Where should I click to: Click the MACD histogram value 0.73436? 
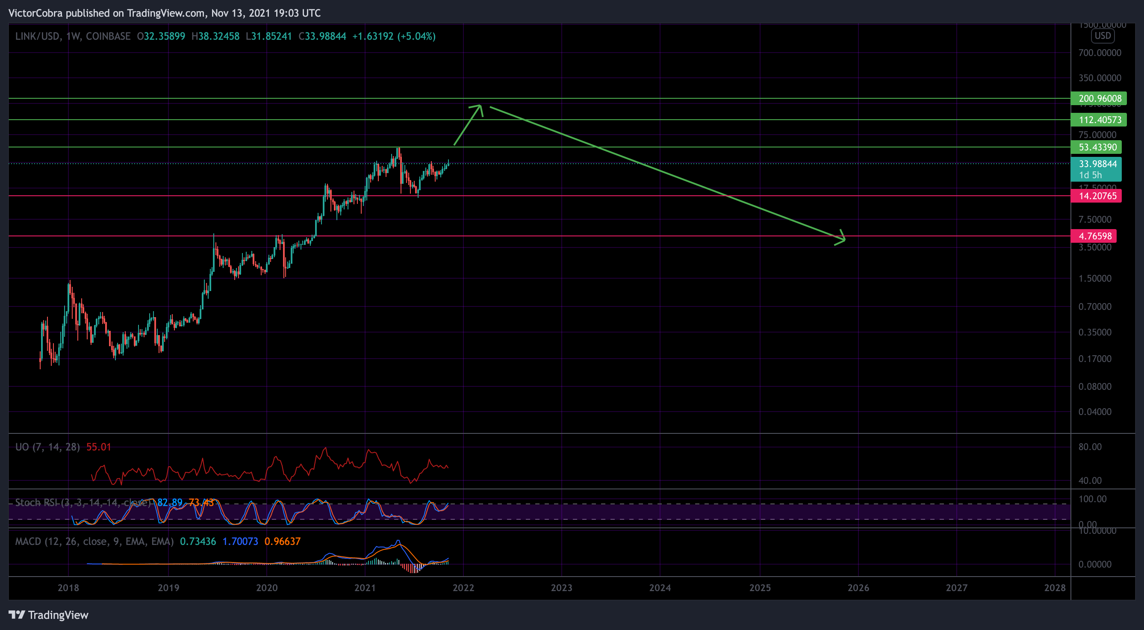click(x=198, y=542)
